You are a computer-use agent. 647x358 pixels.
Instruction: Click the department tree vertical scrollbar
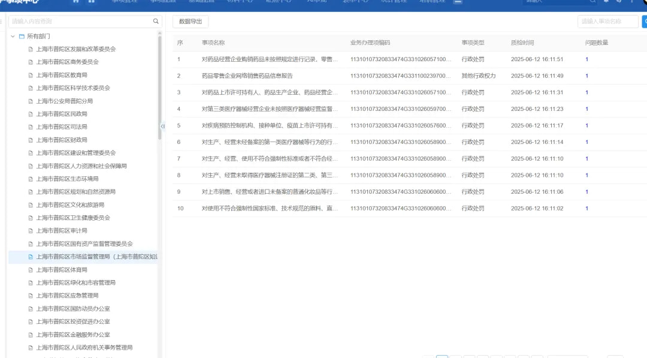click(x=159, y=90)
